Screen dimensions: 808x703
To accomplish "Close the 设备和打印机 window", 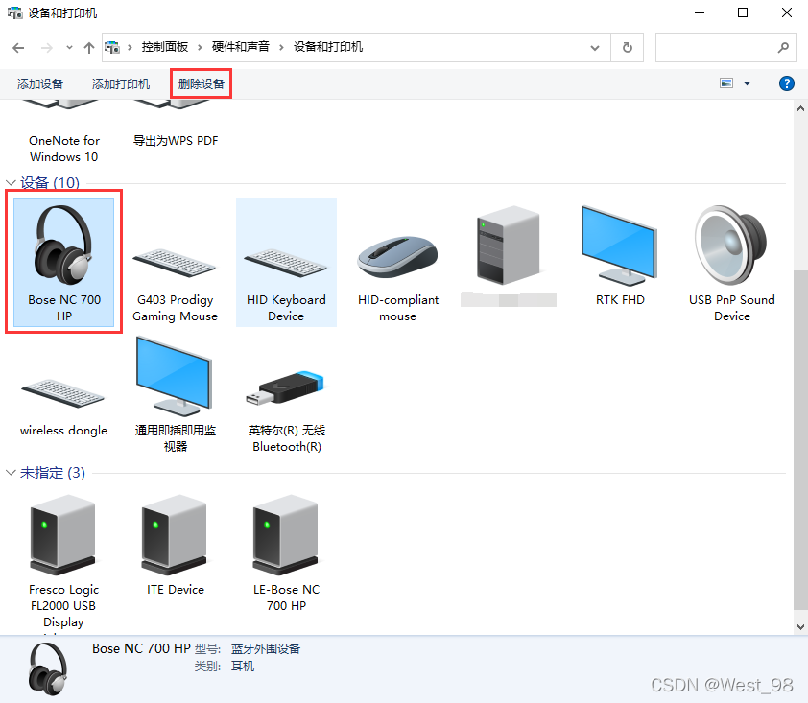I will tap(786, 12).
